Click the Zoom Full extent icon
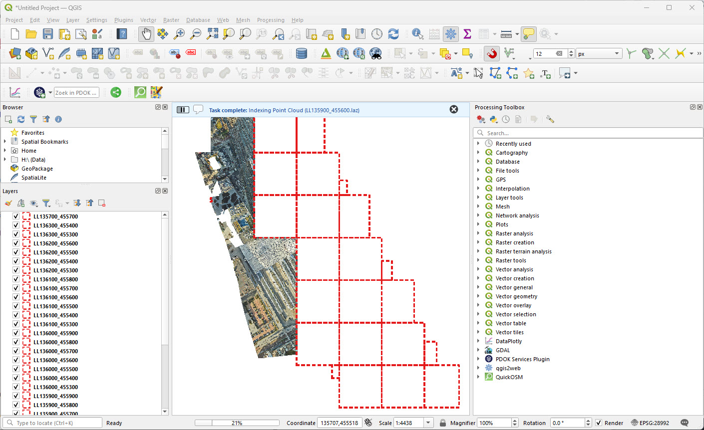The width and height of the screenshot is (704, 430). tap(212, 34)
